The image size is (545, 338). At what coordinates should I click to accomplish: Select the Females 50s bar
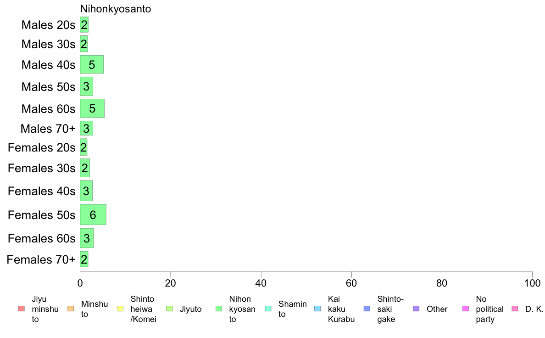[93, 215]
